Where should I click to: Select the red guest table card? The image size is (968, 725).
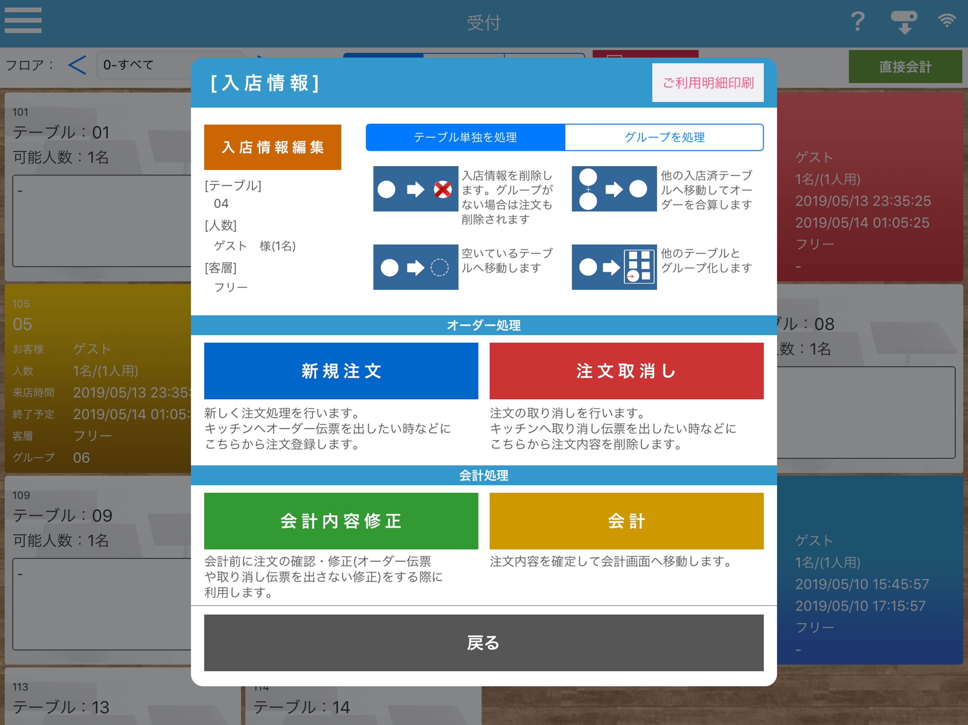(870, 186)
